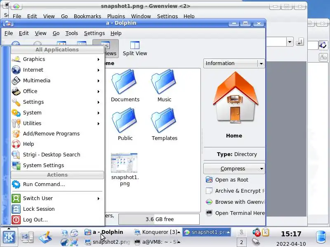Open Dolphin's Go menu
The image size is (330, 247).
coord(56,33)
